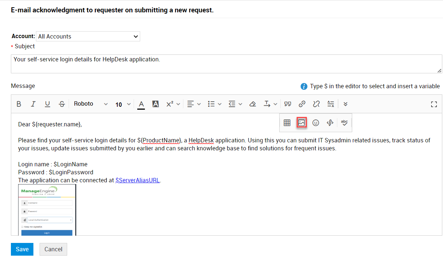The height and width of the screenshot is (260, 443).
Task: Click into the Subject text field
Action: [x=227, y=64]
